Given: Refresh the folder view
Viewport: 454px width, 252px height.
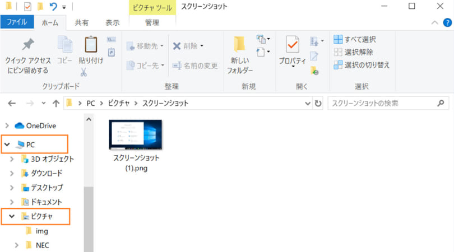Looking at the screenshot, I should (x=318, y=103).
